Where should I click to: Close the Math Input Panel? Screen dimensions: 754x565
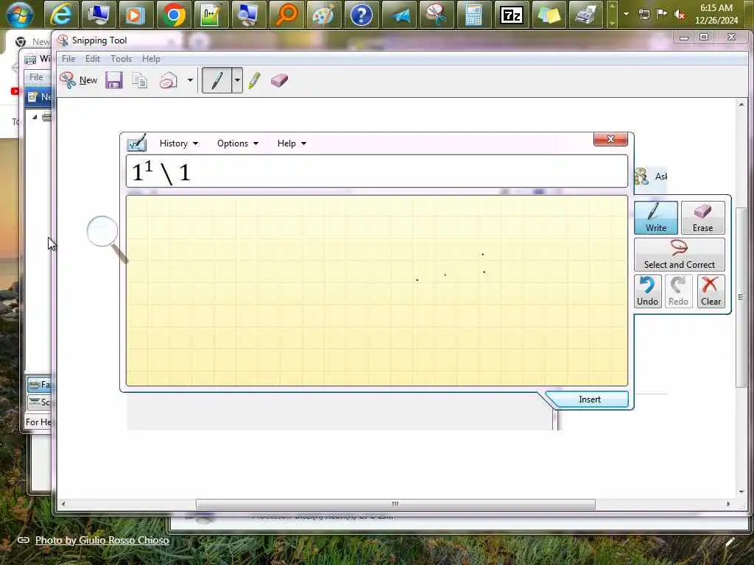pos(610,139)
